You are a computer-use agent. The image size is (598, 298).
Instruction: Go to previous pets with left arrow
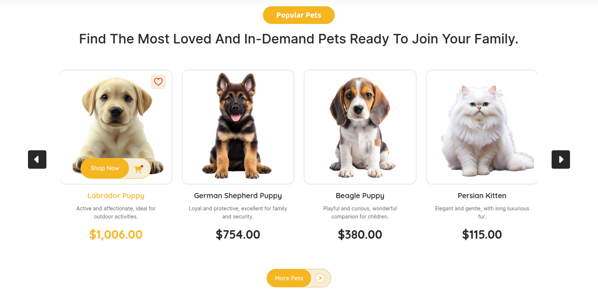tap(37, 159)
